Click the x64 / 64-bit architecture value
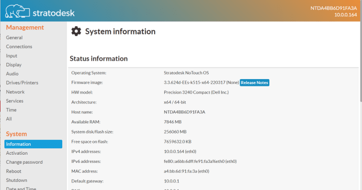This screenshot has width=362, height=190. click(175, 102)
